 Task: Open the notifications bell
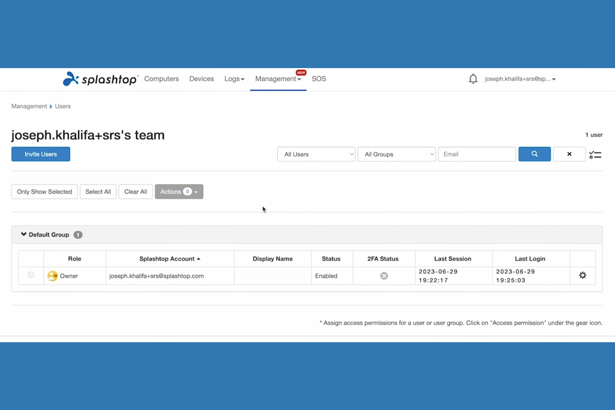[473, 79]
